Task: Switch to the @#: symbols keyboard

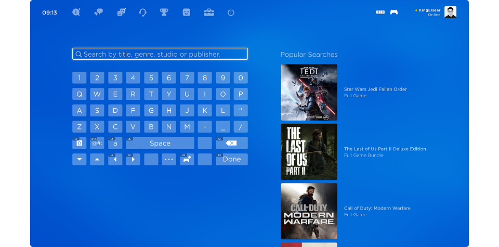Action: click(x=97, y=143)
